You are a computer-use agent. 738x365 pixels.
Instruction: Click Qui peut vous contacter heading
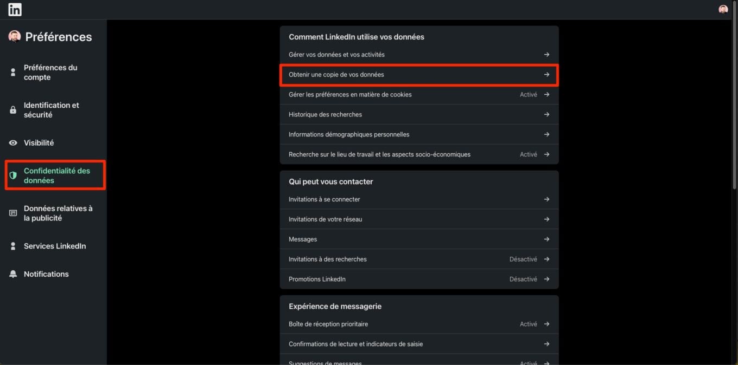331,181
